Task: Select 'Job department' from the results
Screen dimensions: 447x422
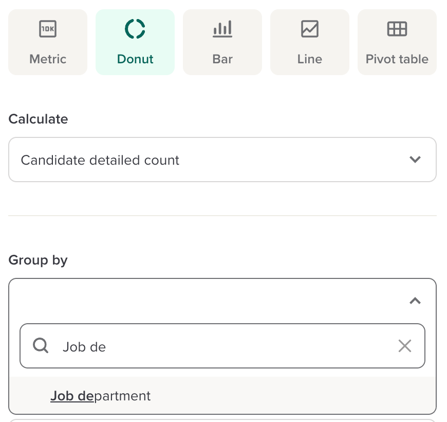Action: pyautogui.click(x=101, y=396)
